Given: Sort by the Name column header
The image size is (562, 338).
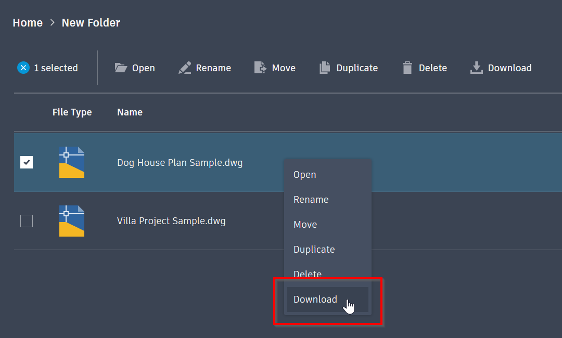Looking at the screenshot, I should click(130, 112).
